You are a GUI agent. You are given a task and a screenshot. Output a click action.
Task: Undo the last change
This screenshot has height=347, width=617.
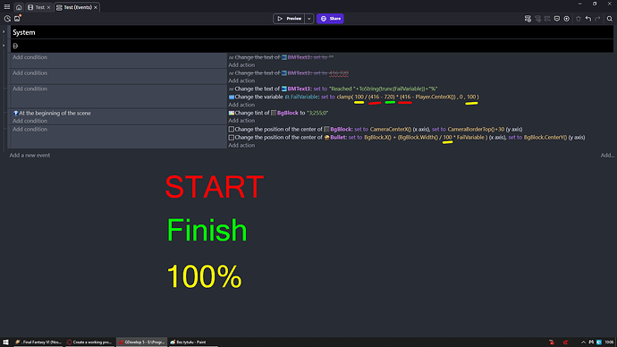(x=587, y=19)
